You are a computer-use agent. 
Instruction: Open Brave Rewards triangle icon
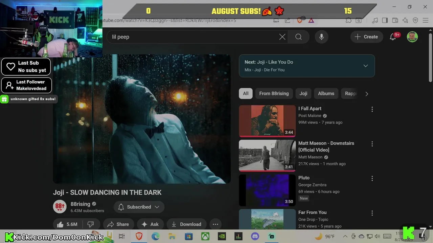click(311, 20)
